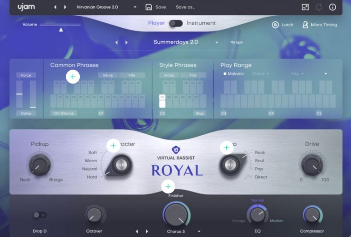Select Player mode label
The image size is (351, 237).
click(x=156, y=23)
